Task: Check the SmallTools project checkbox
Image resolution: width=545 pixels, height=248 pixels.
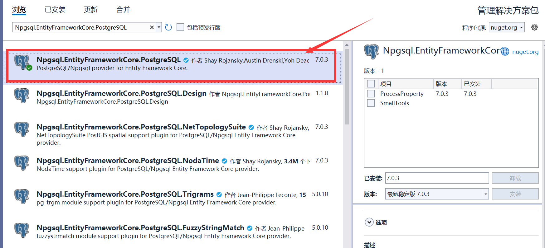Action: (x=371, y=103)
